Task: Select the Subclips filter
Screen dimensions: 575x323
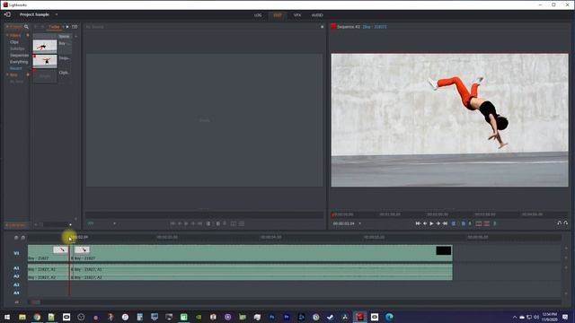Action: point(17,48)
